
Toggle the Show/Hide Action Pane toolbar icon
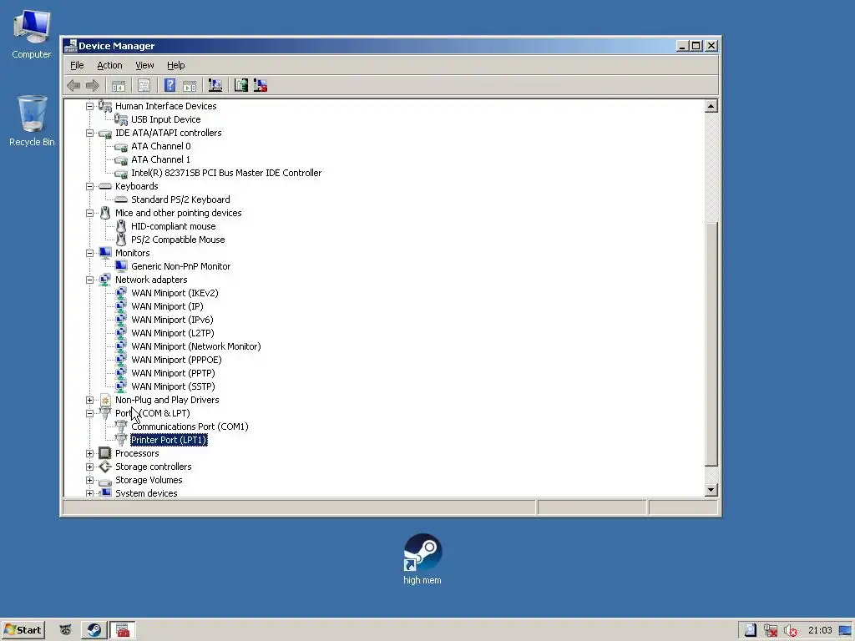coord(190,86)
